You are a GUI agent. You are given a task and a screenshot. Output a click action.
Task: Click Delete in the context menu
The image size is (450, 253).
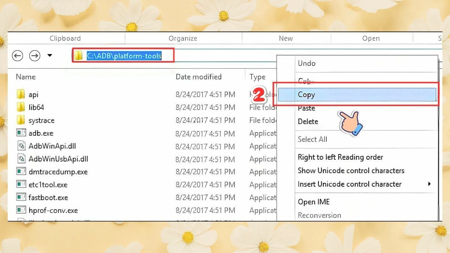(x=308, y=121)
